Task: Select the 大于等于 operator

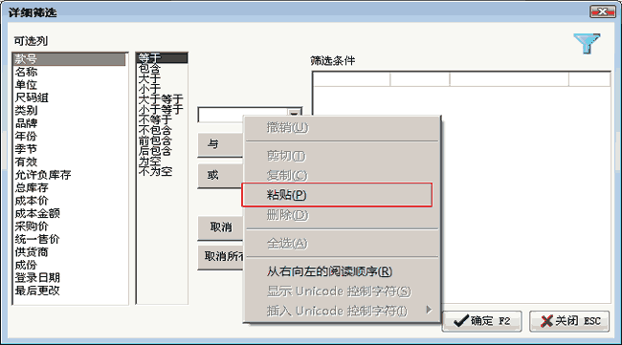Action: pos(162,99)
